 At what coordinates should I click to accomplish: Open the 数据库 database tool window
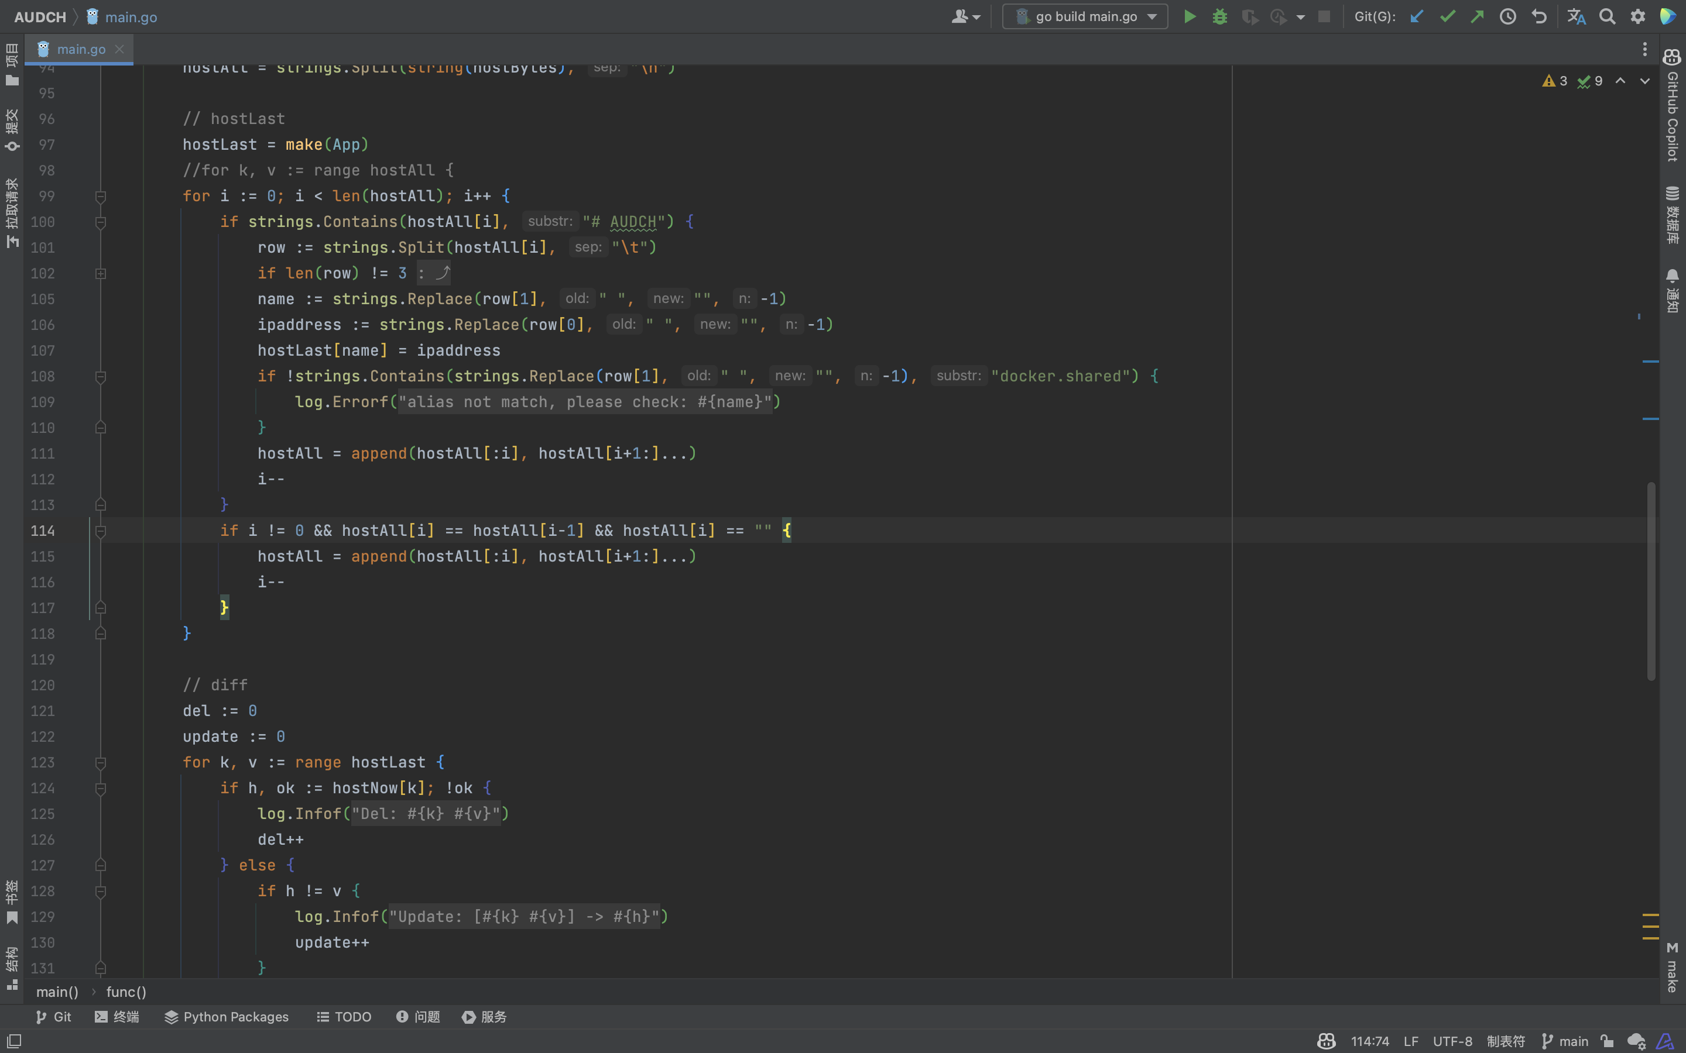pos(1672,215)
